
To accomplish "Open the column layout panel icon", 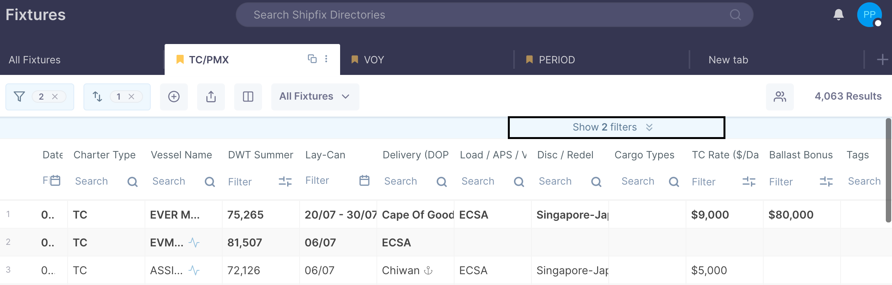I will coord(248,97).
